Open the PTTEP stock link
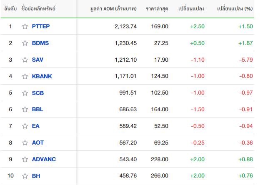This screenshot has height=185, width=263. pyautogui.click(x=41, y=26)
